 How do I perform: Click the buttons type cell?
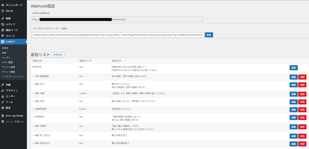[x=83, y=109]
